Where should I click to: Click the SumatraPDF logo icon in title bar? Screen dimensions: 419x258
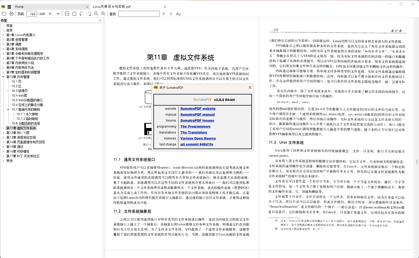[x=3, y=7]
